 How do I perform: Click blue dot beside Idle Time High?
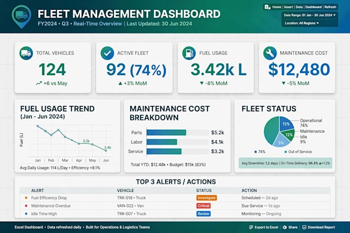click(26, 213)
